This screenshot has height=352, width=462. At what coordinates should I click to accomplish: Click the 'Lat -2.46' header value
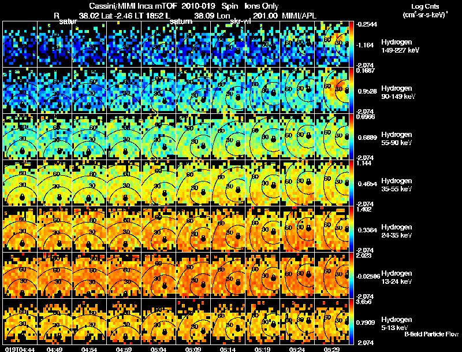click(116, 16)
